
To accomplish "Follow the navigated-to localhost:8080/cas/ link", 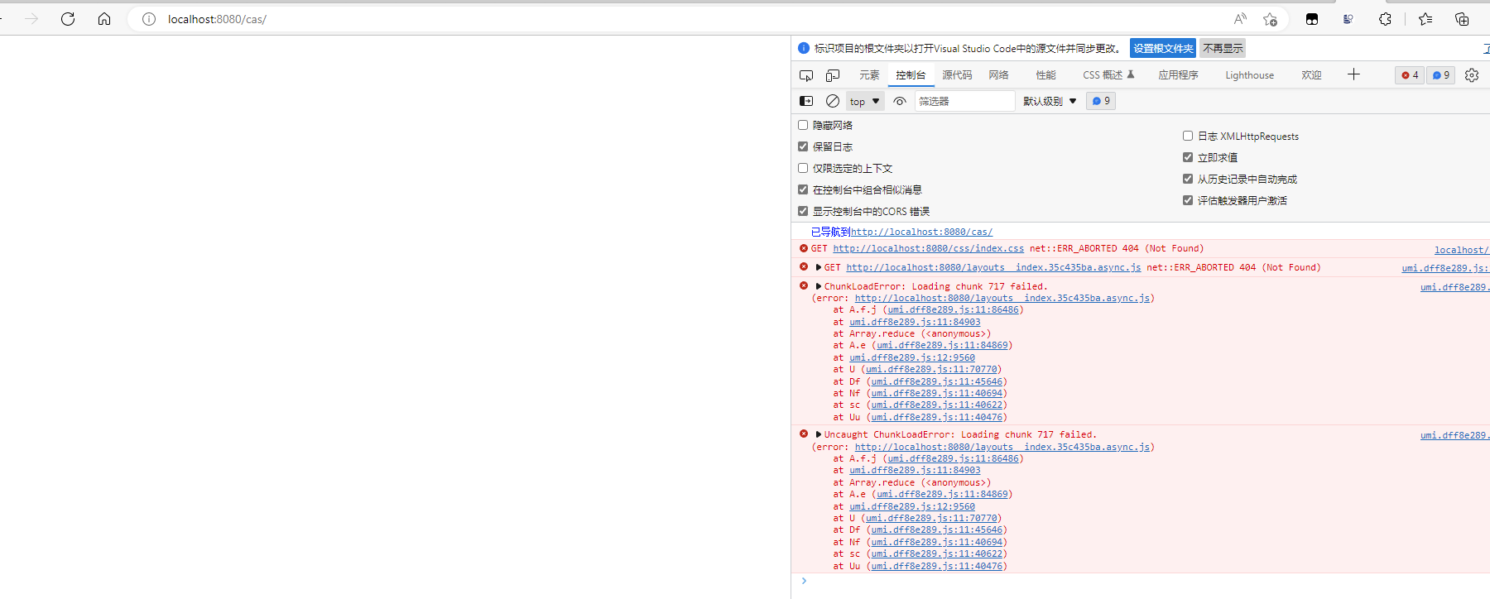I will coord(921,232).
